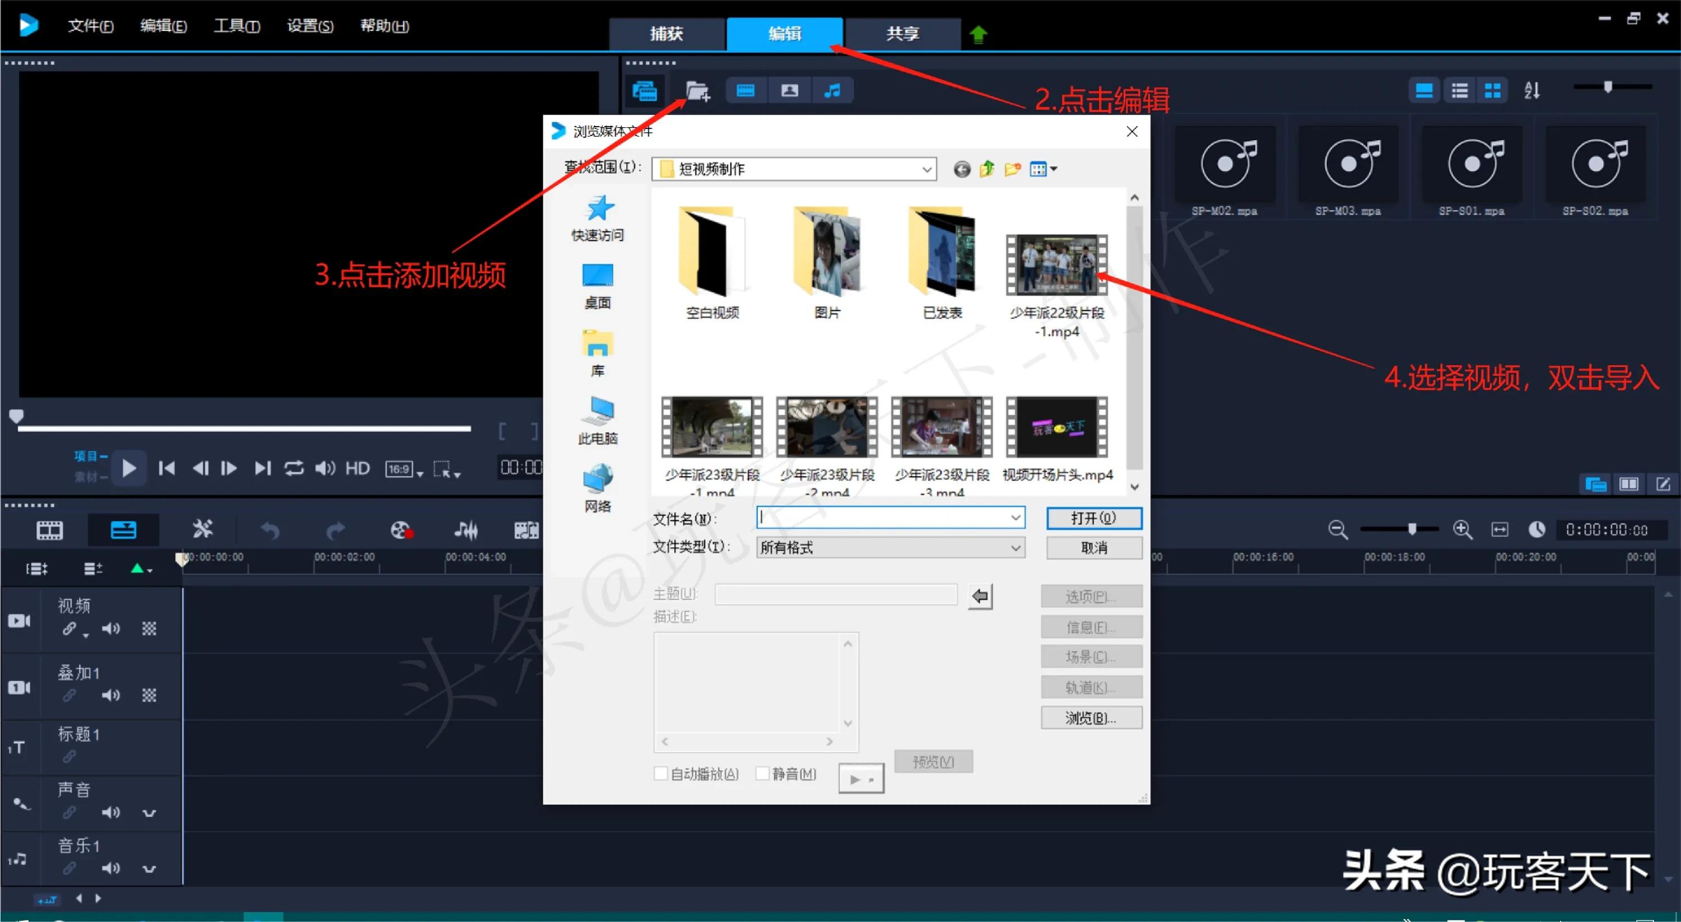Click the import media files folder icon

697,91
